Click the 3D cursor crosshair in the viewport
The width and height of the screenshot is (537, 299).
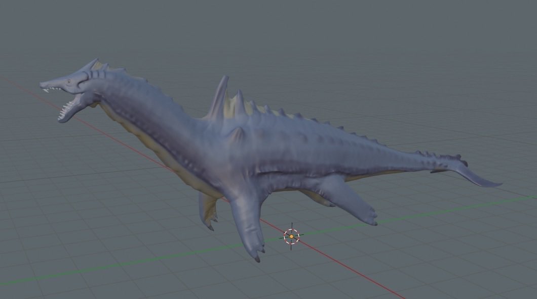click(291, 236)
